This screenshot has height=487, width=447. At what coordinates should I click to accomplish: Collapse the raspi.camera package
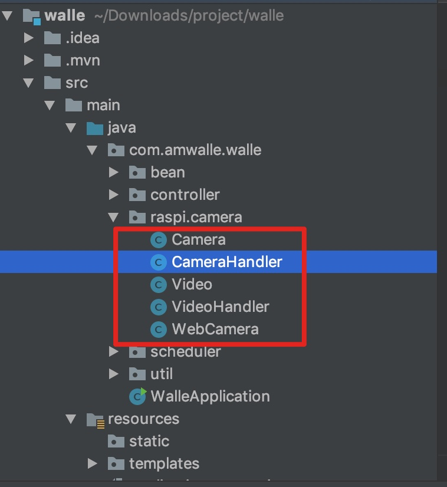(114, 218)
